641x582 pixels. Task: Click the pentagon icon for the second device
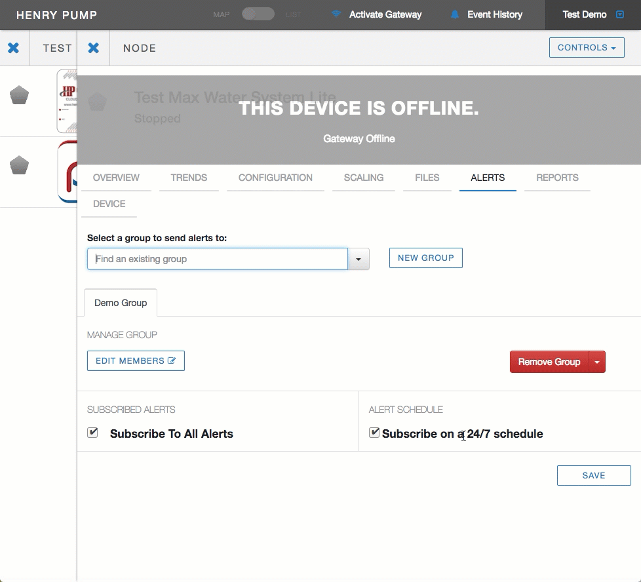click(x=19, y=165)
